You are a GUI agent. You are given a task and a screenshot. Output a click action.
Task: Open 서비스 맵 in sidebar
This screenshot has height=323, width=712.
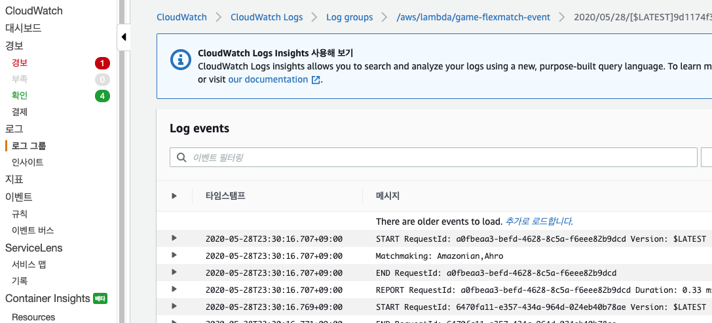click(x=29, y=265)
